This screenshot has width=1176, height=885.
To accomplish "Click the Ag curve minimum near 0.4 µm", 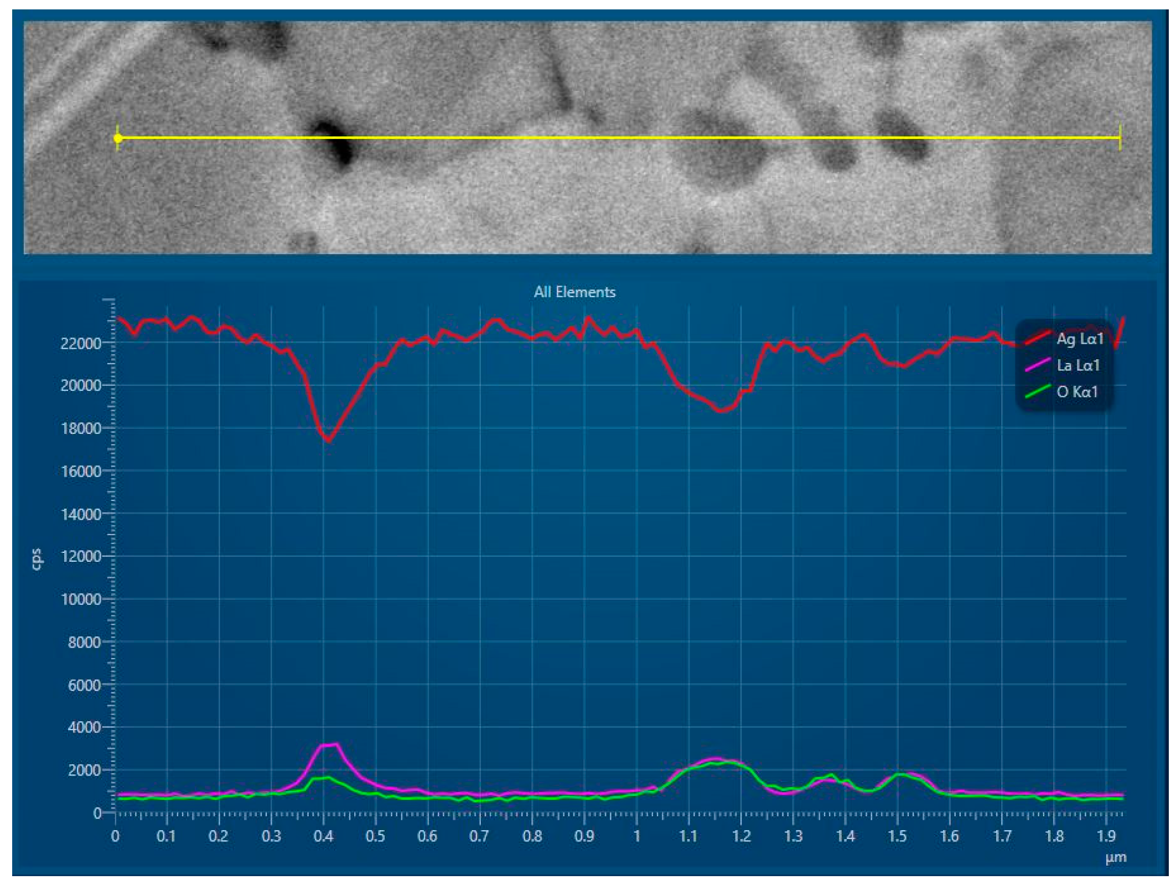I will [x=328, y=441].
